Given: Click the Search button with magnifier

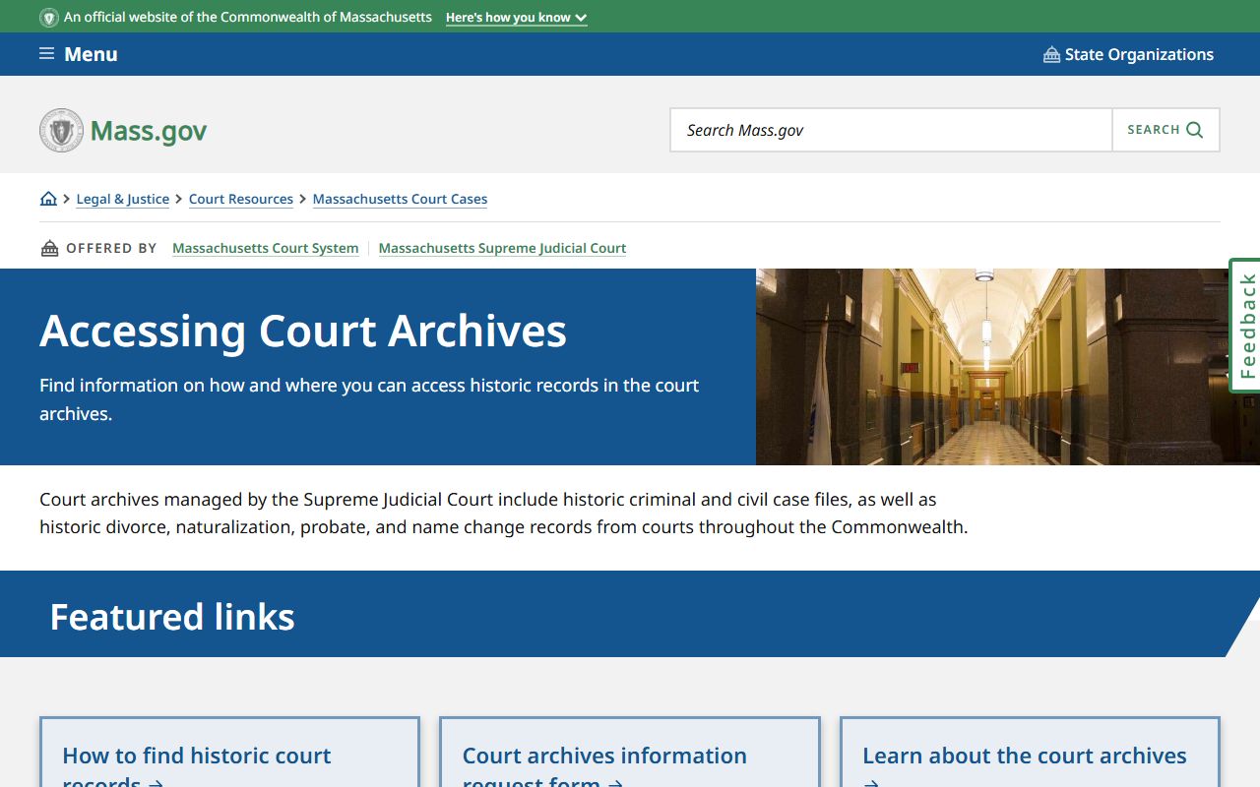Looking at the screenshot, I should 1165,130.
